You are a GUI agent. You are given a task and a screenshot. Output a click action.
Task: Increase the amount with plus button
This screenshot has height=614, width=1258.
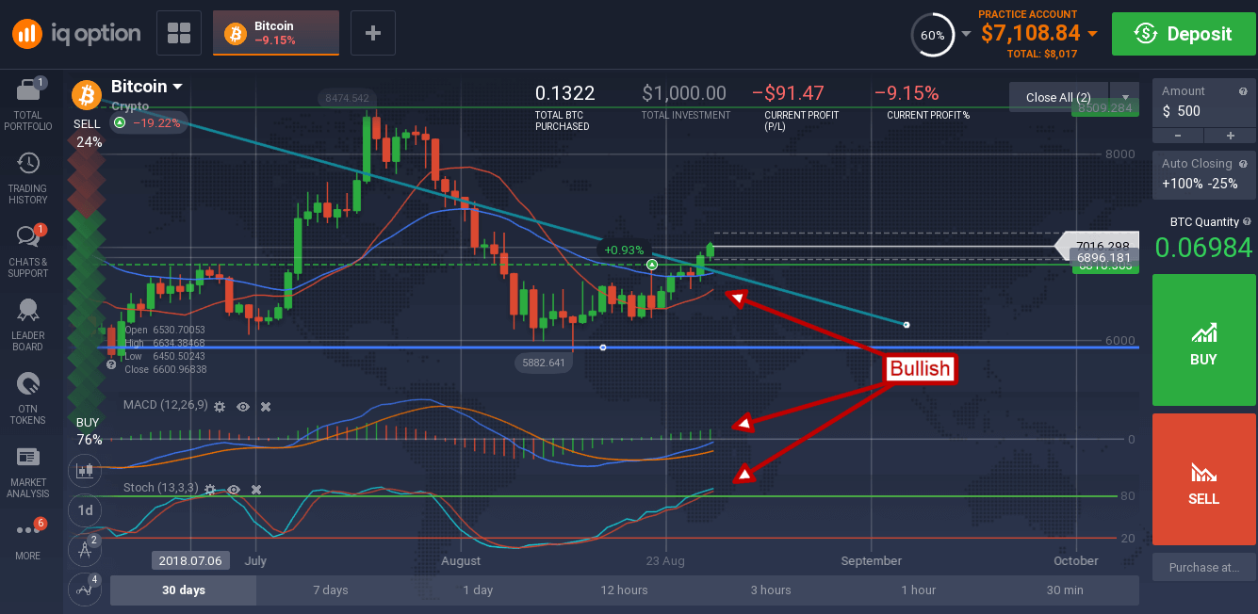pos(1229,137)
